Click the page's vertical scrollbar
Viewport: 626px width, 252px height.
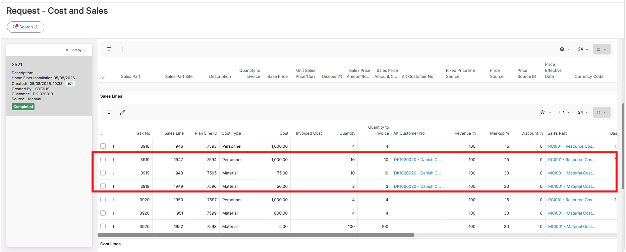pos(623,146)
